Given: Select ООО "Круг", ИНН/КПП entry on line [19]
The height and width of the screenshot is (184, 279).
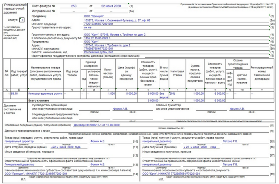Looking at the screenshot, I should click(x=171, y=174).
